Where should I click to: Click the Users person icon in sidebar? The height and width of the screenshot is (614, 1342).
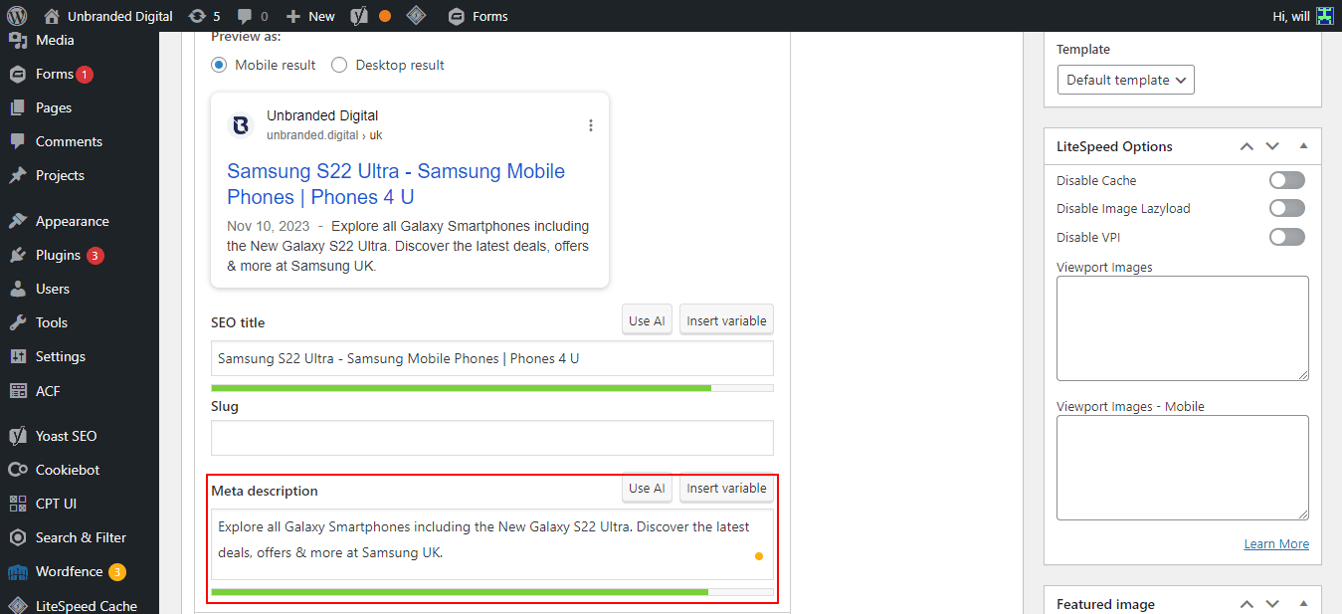tap(18, 289)
